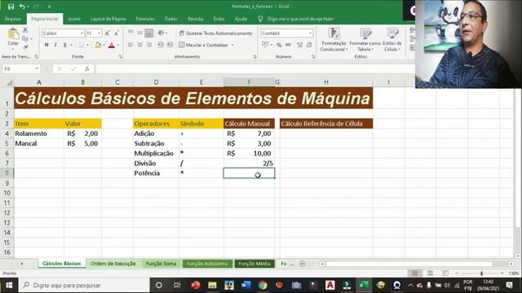Screen dimensions: 522x293
Task: Switch to Layout da Página tab
Action: tap(108, 19)
